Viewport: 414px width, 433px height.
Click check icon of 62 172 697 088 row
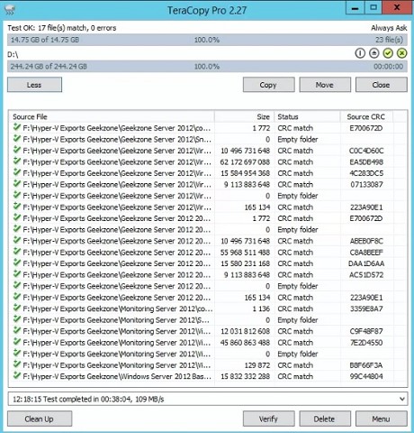[x=17, y=161]
